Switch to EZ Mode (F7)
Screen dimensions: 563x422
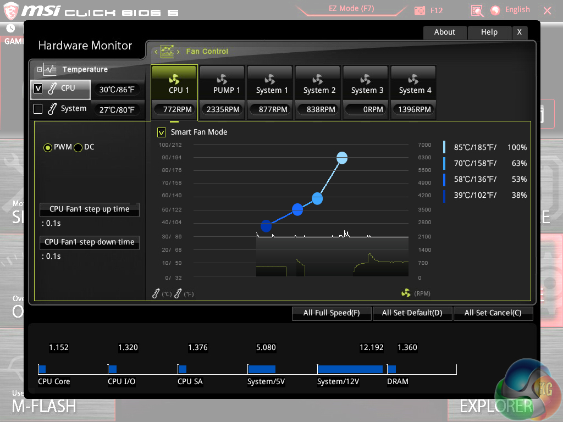click(x=351, y=9)
